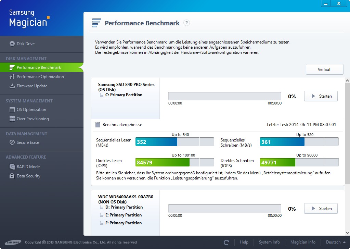Image resolution: width=350 pixels, height=249 pixels.
Task: Click copyright text in footer
Action: coord(81,242)
